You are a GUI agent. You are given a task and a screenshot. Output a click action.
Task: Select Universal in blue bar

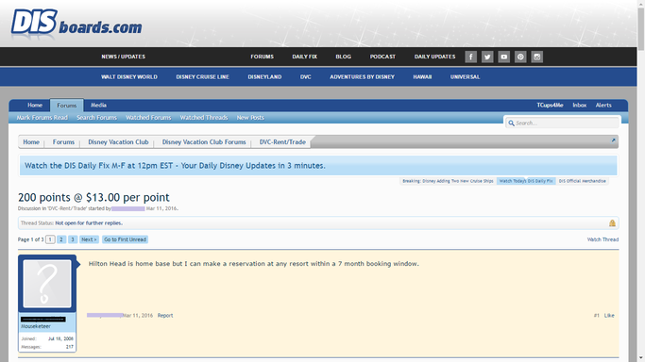point(465,76)
